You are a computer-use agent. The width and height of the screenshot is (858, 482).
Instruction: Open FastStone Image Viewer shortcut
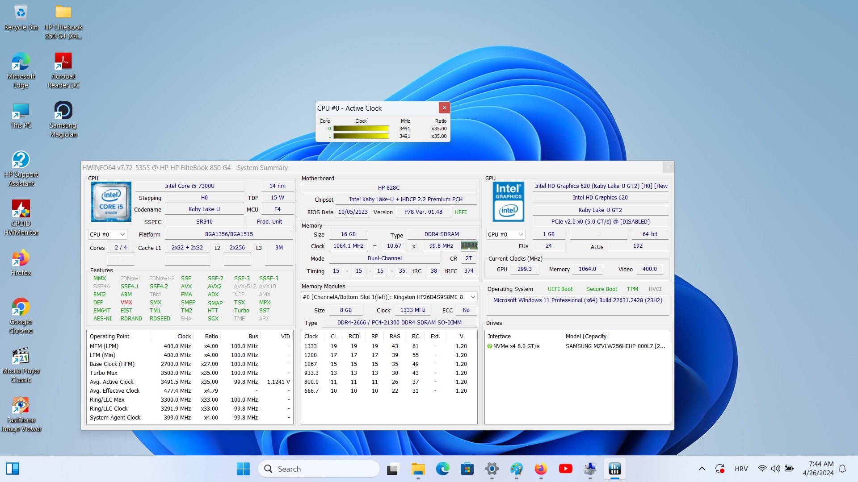tap(21, 414)
